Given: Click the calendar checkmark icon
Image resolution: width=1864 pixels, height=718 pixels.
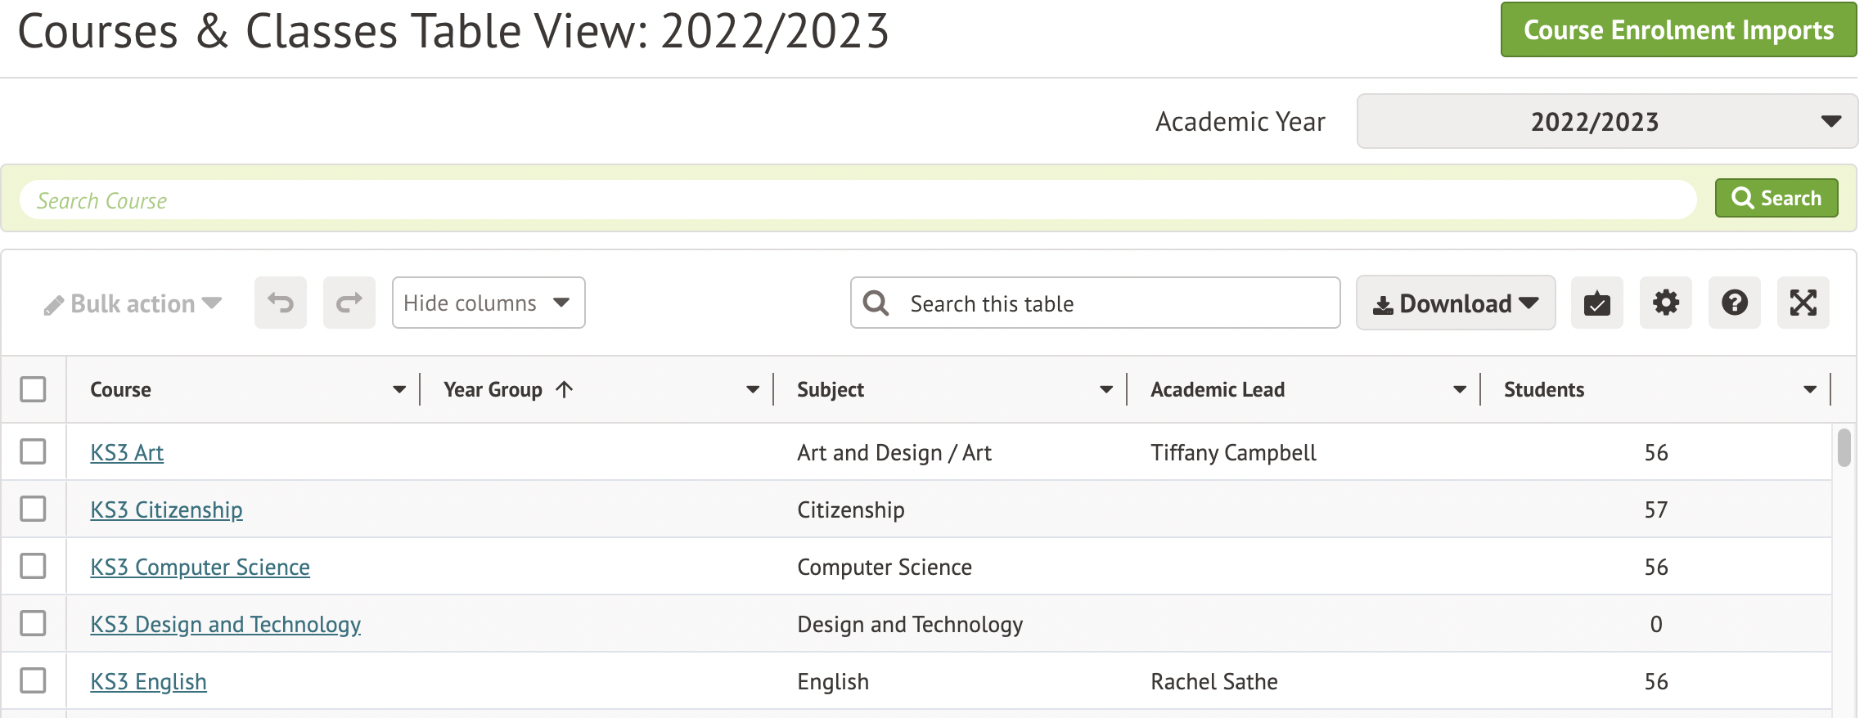Looking at the screenshot, I should 1596,303.
